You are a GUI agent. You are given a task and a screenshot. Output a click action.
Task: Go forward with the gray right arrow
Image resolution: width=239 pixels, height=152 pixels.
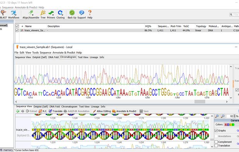pos(22,111)
